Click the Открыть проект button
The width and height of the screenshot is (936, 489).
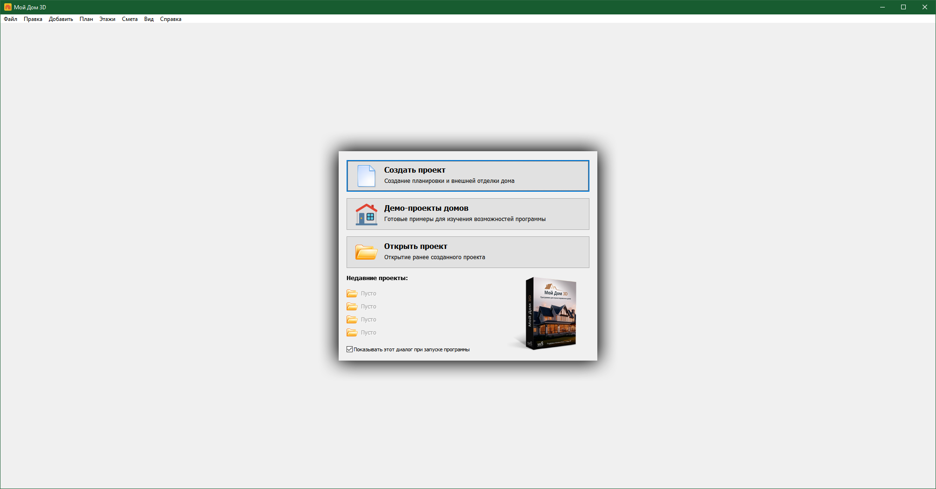[x=468, y=252]
